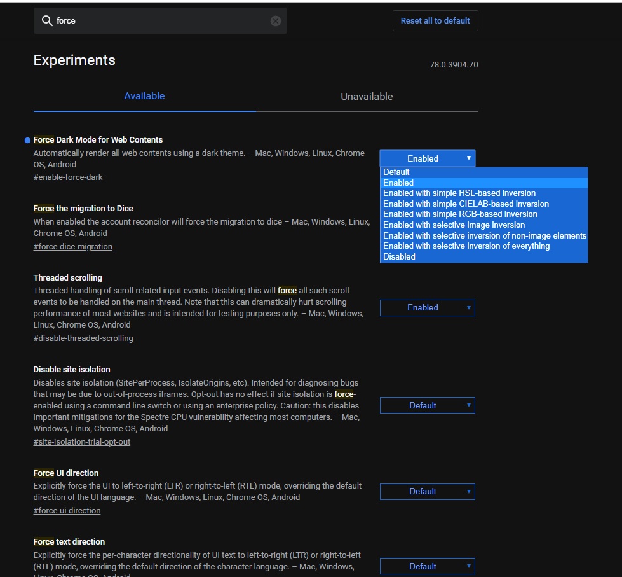
Task: Clear the search field with X icon
Action: click(276, 21)
